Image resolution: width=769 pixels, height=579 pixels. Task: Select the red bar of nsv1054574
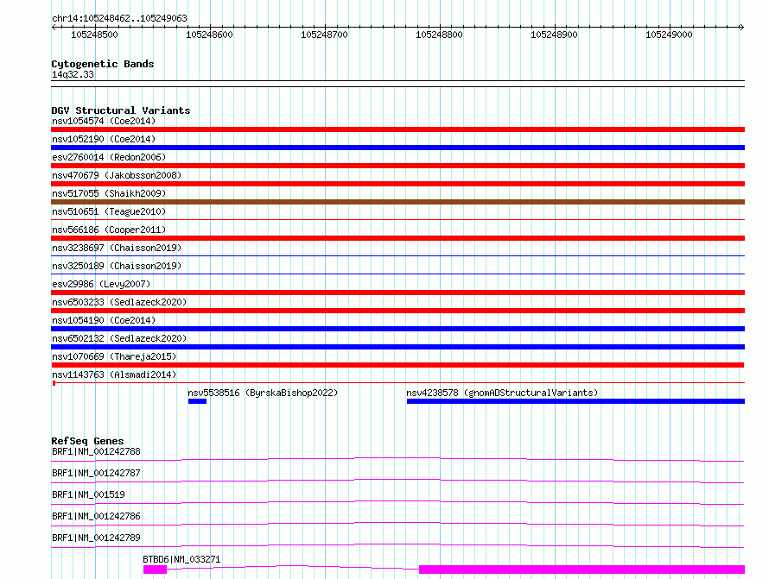pyautogui.click(x=397, y=129)
